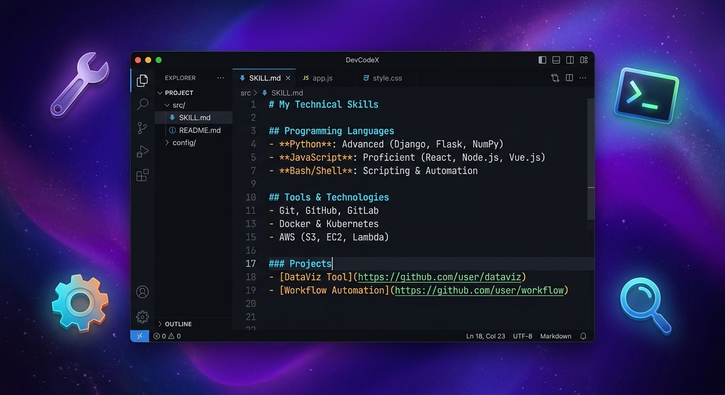The width and height of the screenshot is (725, 395).
Task: Open the Extensions view
Action: [143, 175]
